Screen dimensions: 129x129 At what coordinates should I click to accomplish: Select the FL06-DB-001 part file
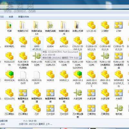[23, 60]
